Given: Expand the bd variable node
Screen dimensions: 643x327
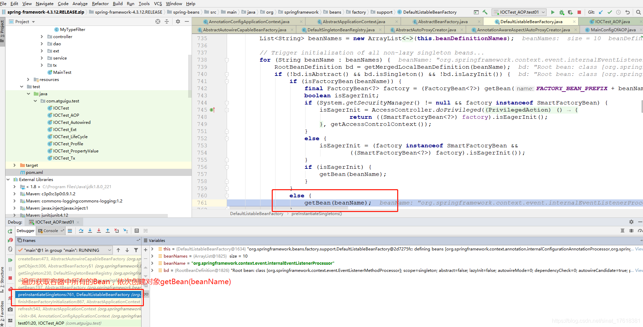Looking at the screenshot, I should click(152, 271).
